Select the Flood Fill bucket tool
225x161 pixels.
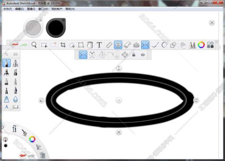(x=90, y=45)
